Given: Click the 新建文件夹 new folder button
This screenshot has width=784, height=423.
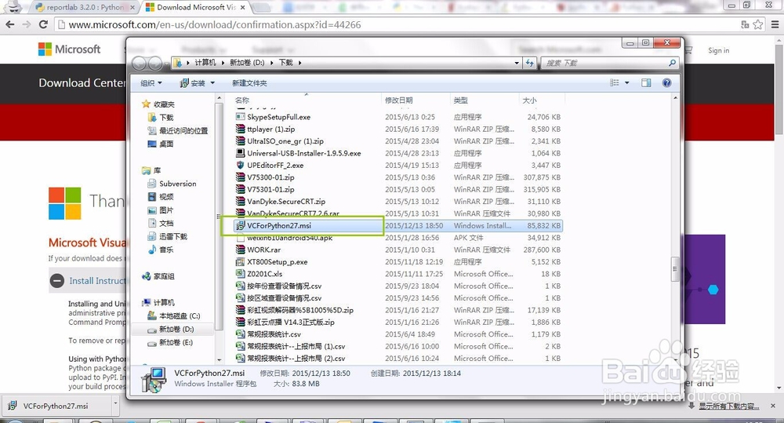Looking at the screenshot, I should [249, 83].
